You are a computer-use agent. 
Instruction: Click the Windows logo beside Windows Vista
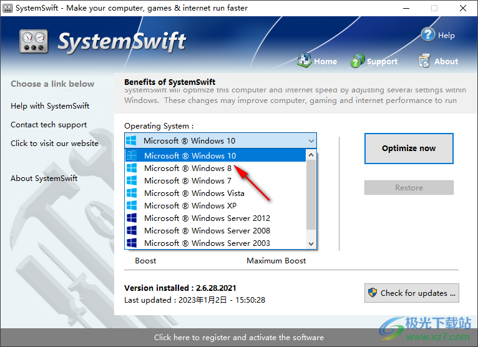point(132,193)
